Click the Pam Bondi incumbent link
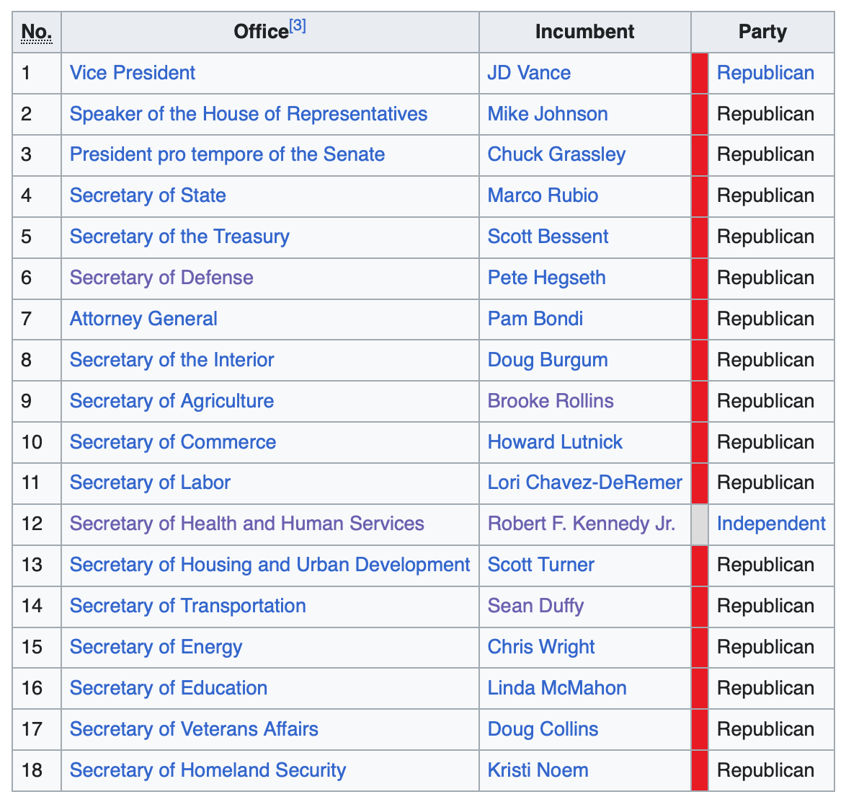 pos(535,319)
